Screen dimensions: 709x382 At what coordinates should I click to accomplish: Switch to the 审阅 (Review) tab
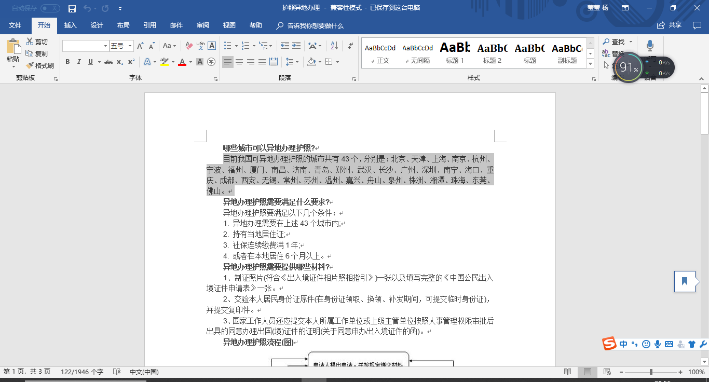203,25
